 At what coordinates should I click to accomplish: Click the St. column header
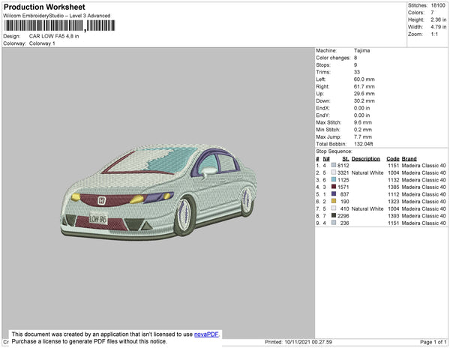pos(345,159)
